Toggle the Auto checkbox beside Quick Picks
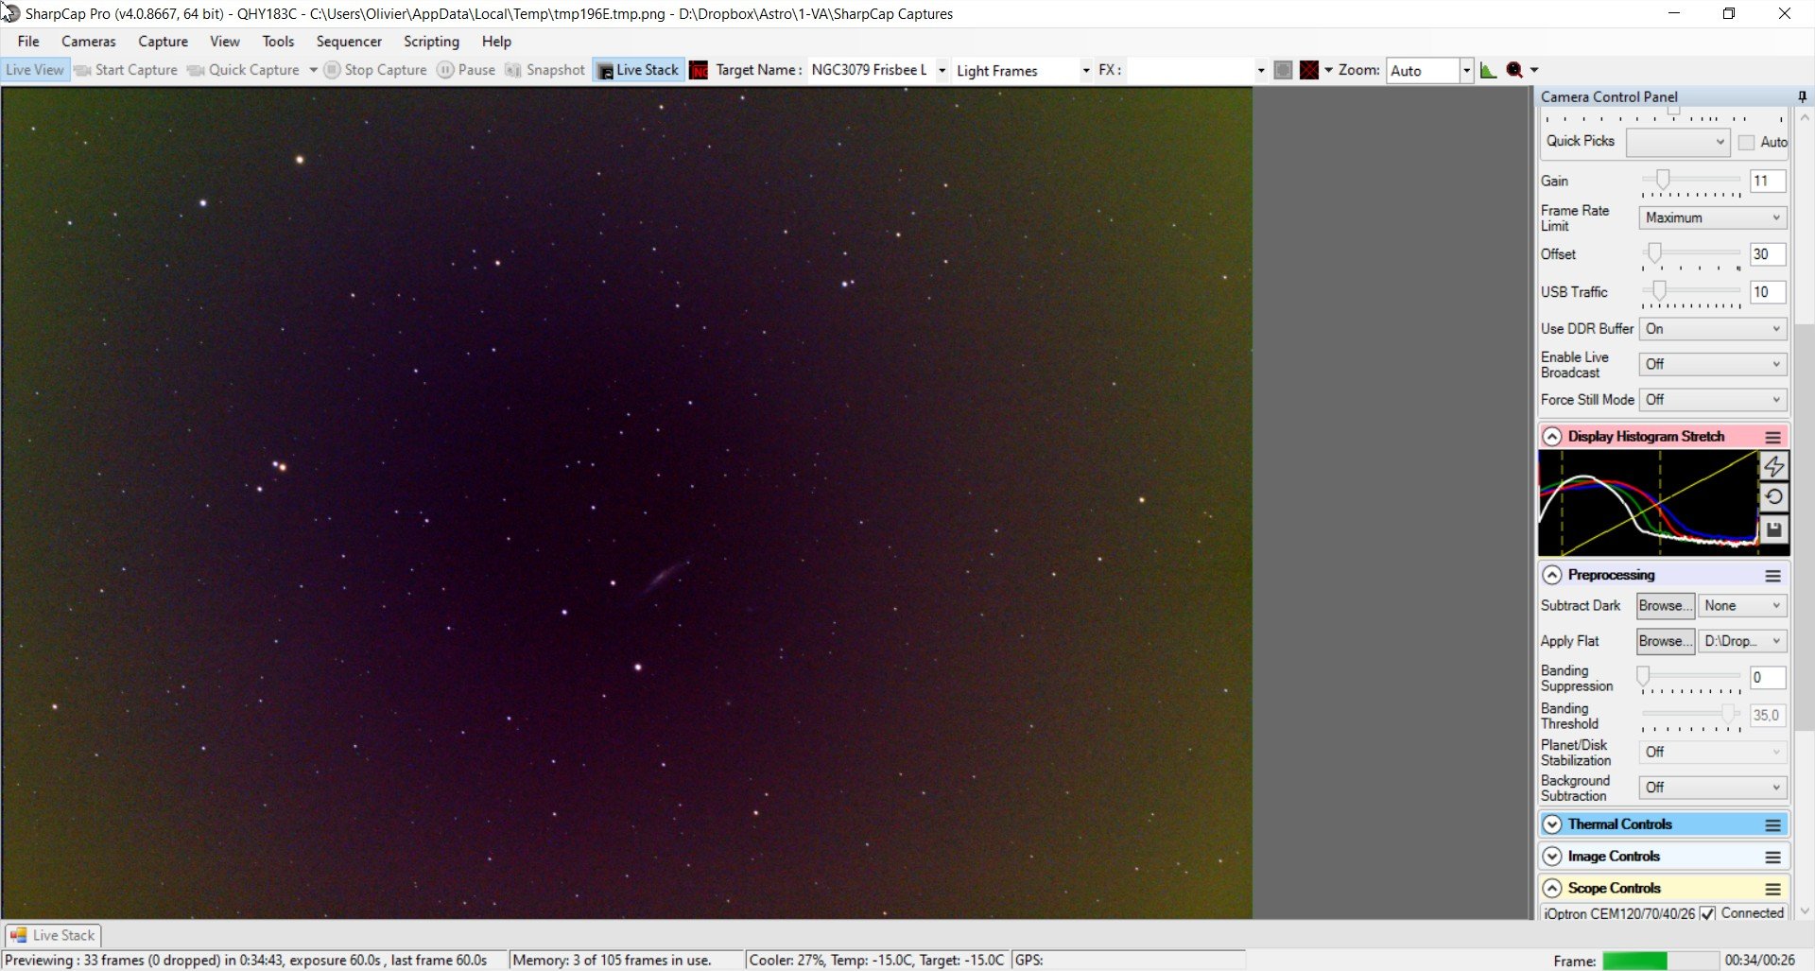Viewport: 1815px width, 971px height. pyautogui.click(x=1746, y=142)
